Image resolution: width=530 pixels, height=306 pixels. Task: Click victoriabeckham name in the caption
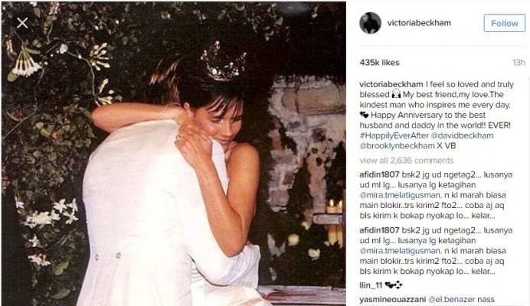(391, 84)
